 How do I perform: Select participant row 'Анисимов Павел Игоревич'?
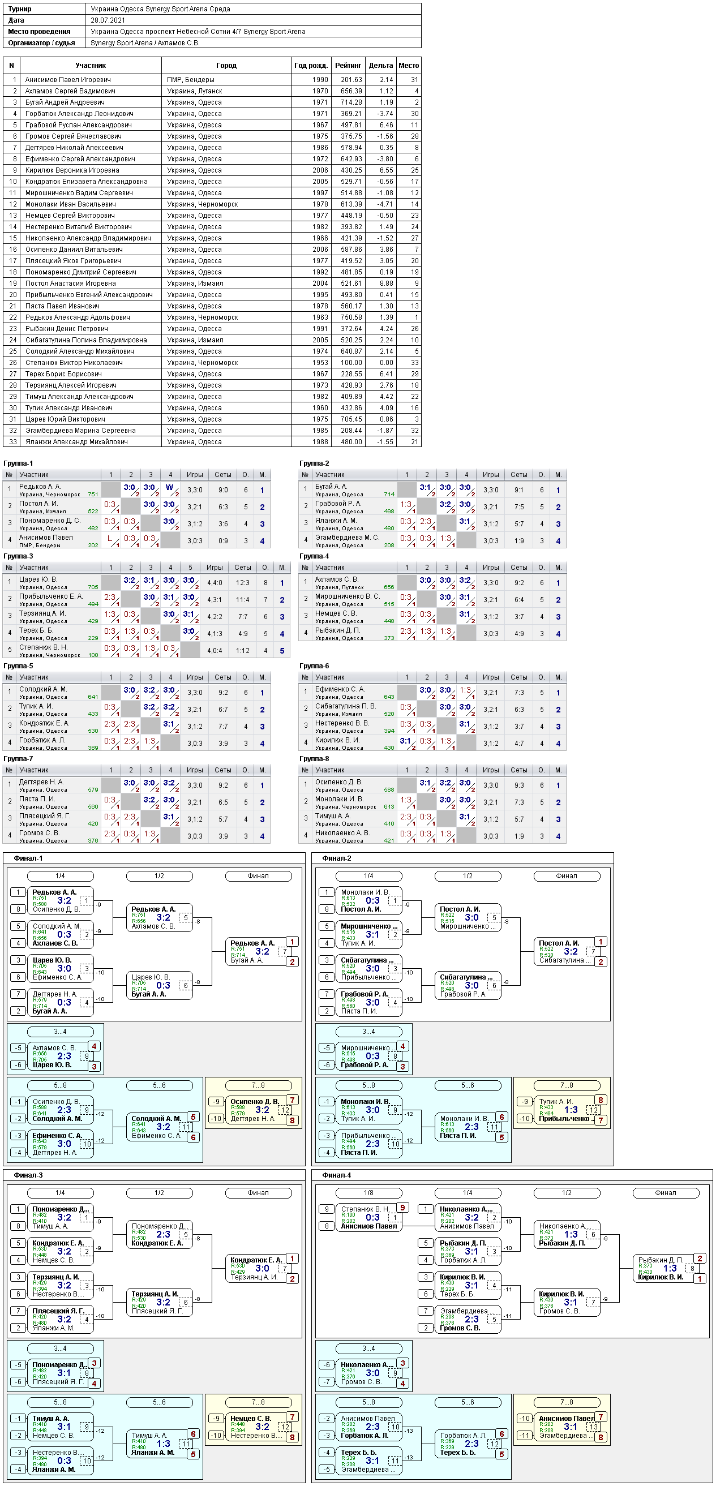coord(212,80)
